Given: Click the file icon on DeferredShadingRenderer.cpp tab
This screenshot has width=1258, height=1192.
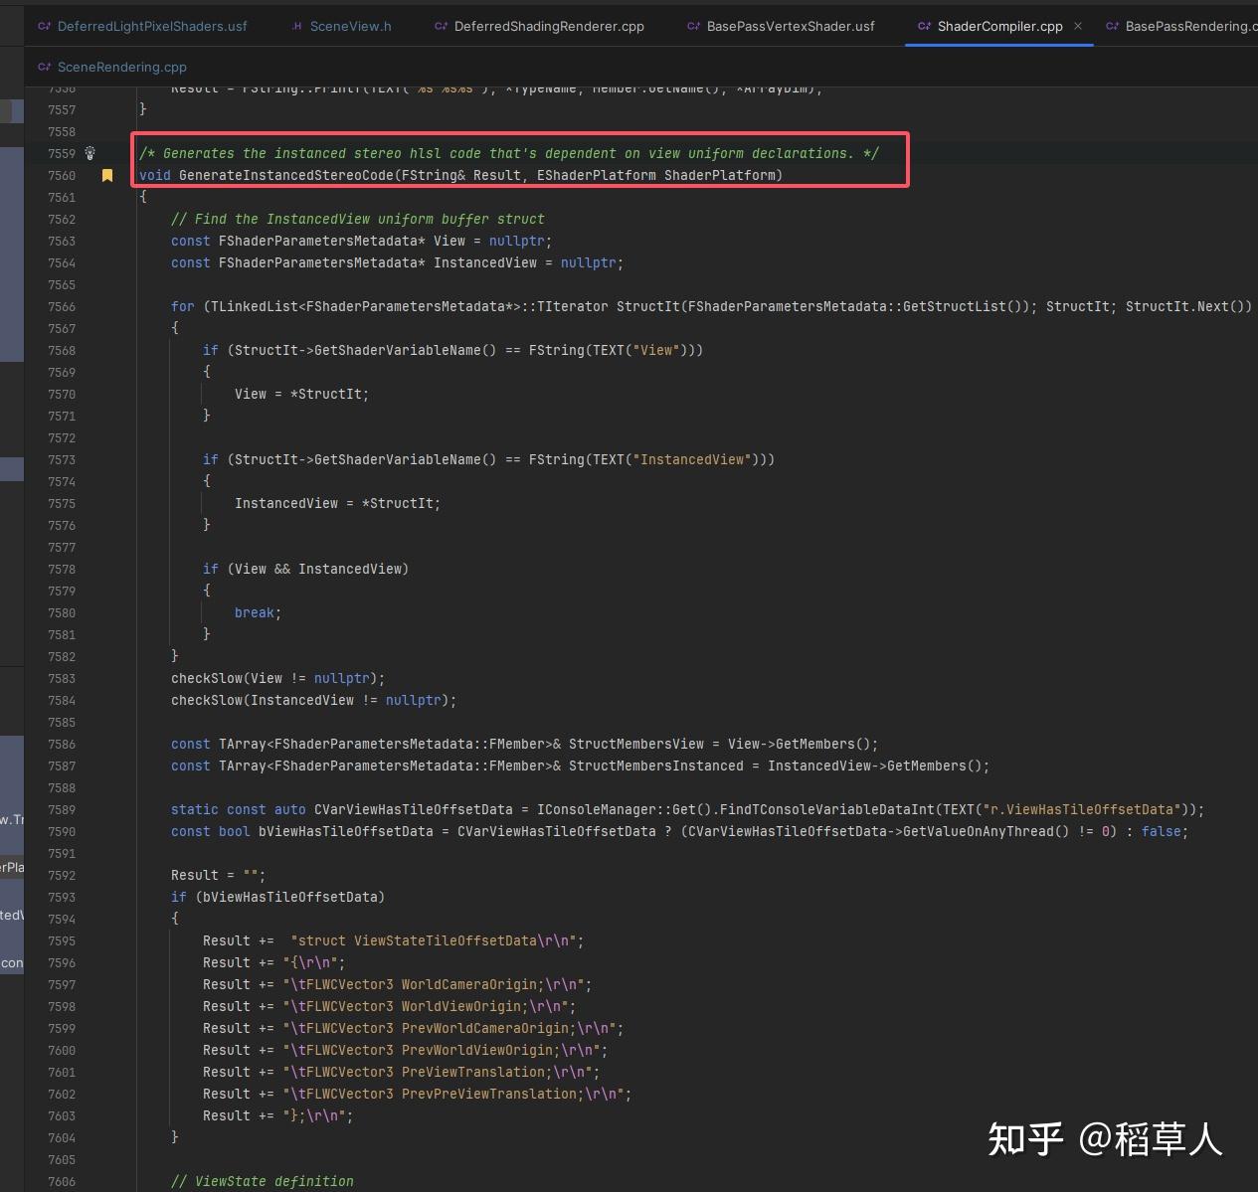Looking at the screenshot, I should click(441, 26).
